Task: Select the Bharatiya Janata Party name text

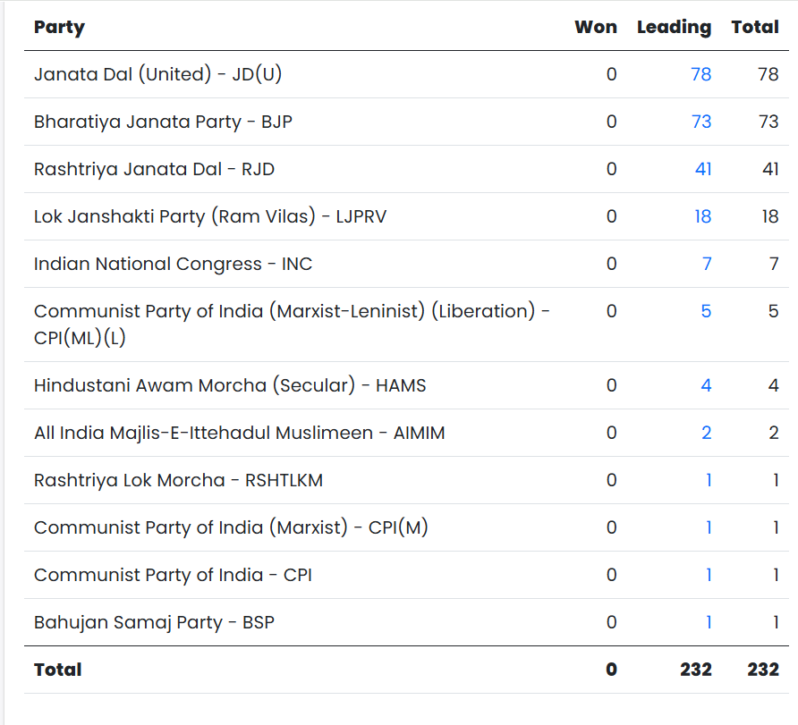Action: (163, 122)
